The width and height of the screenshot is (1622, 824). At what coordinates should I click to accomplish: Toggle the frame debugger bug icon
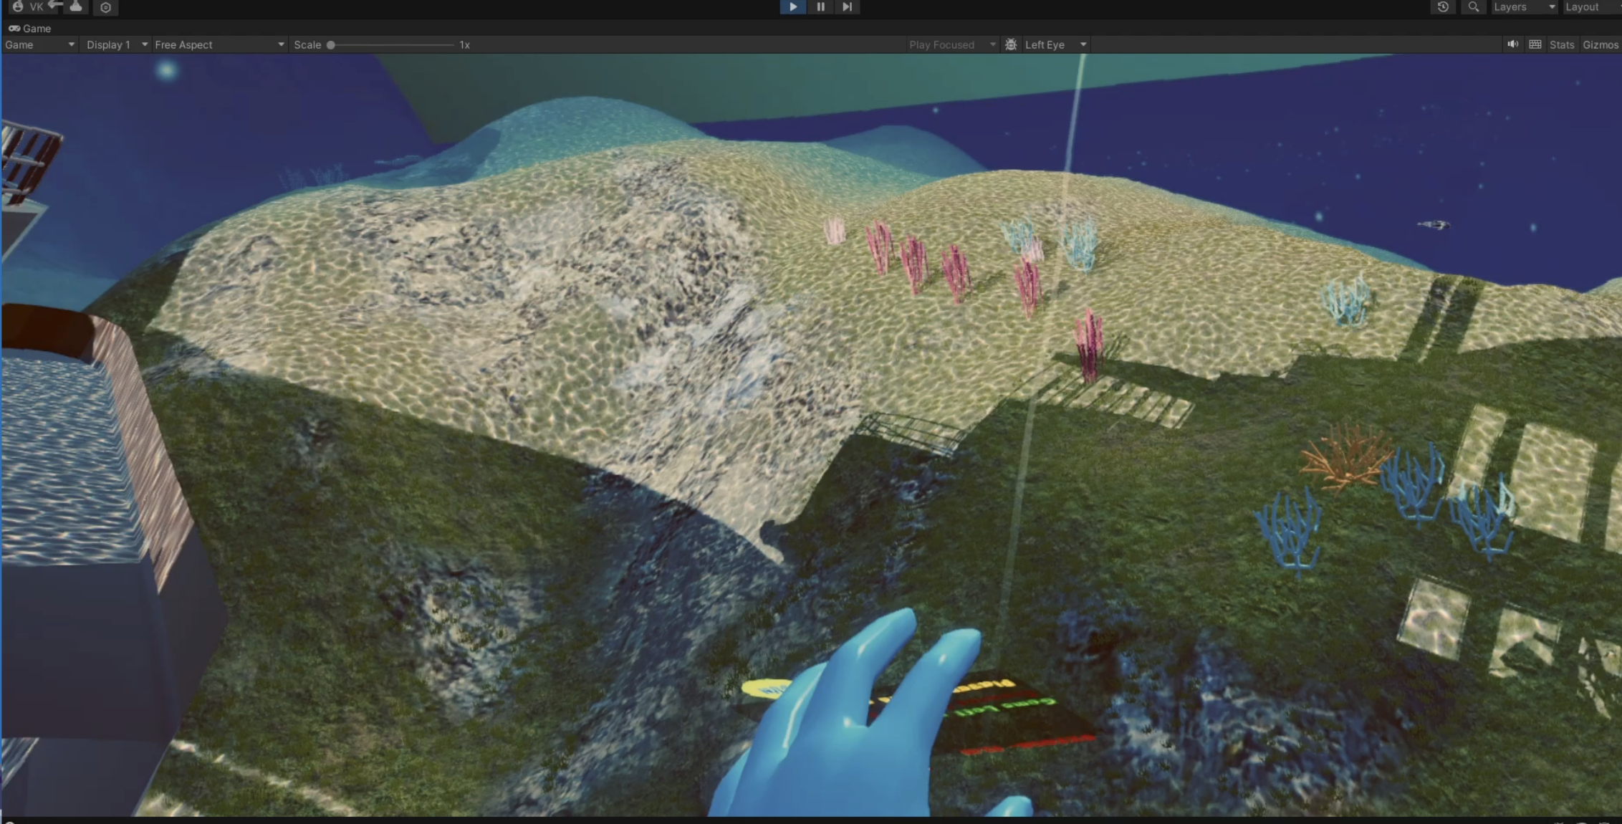point(1011,44)
